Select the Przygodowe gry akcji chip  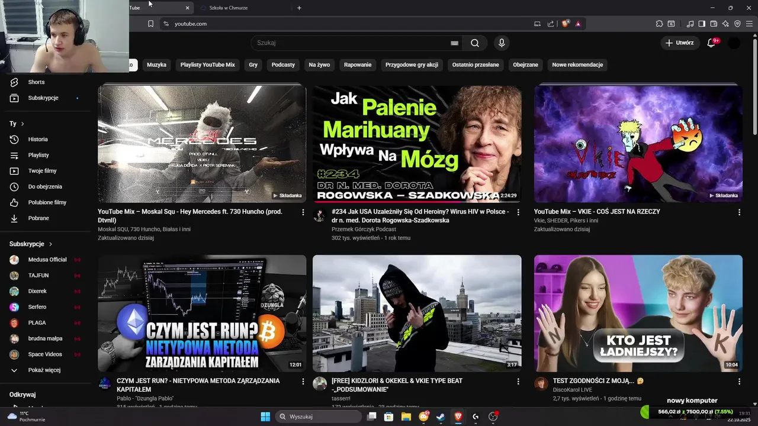click(x=412, y=64)
